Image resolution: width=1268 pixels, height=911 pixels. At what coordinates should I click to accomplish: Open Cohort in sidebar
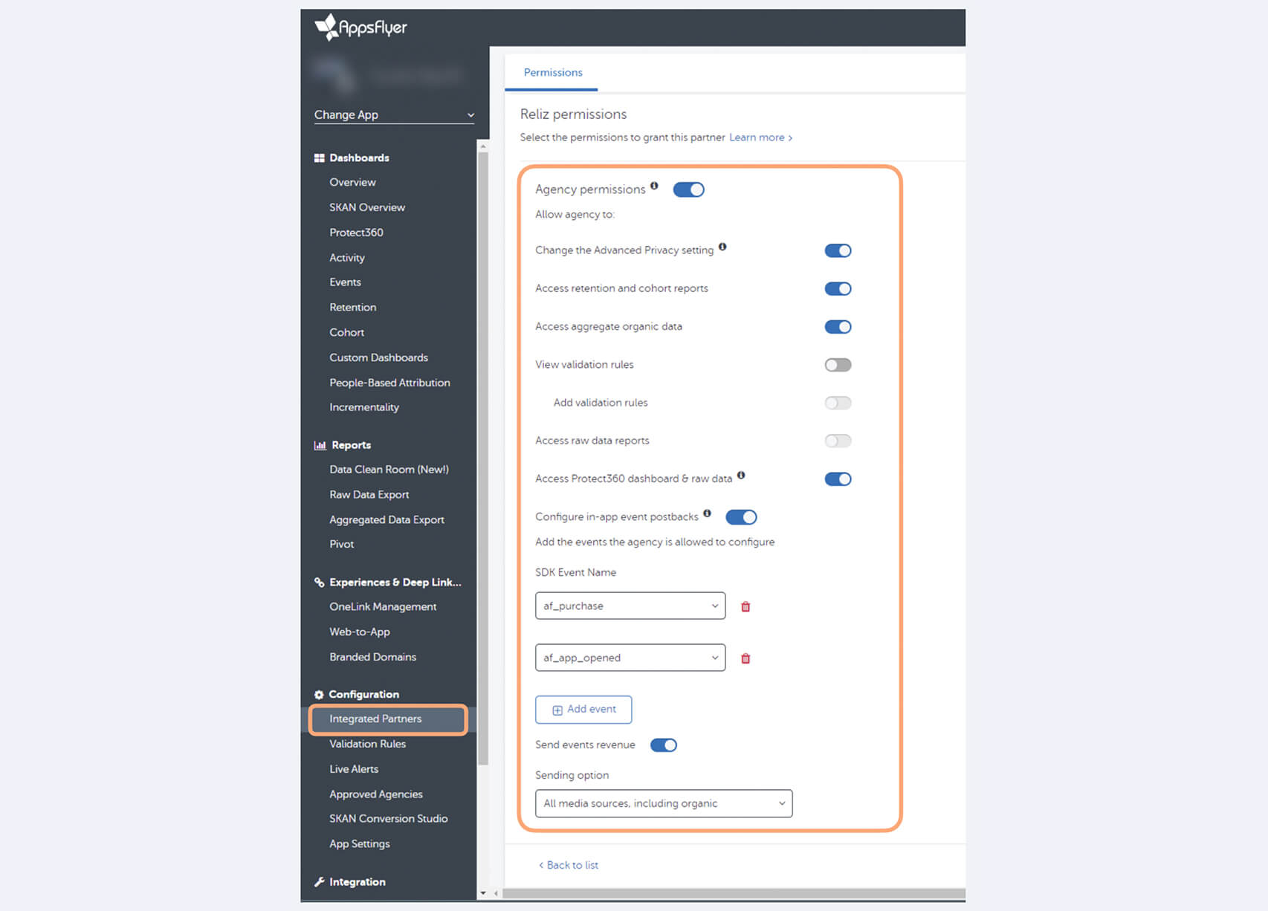346,333
